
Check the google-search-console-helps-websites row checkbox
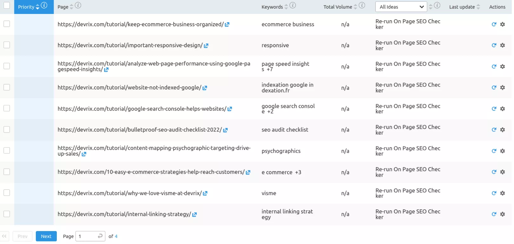[x=7, y=108]
